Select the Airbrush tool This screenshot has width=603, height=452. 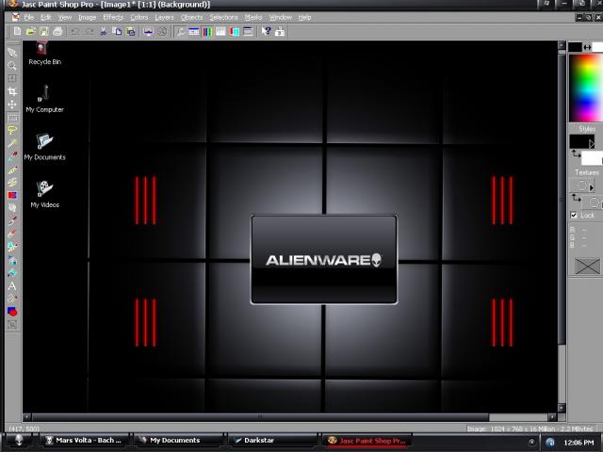click(12, 260)
